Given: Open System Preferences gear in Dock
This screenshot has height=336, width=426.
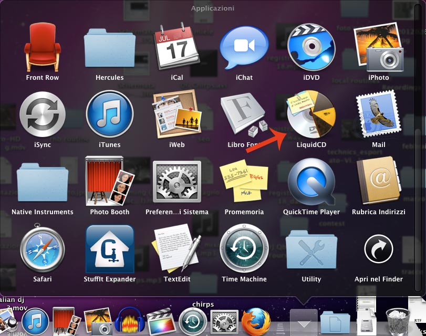Looking at the screenshot, I should coord(224,322).
